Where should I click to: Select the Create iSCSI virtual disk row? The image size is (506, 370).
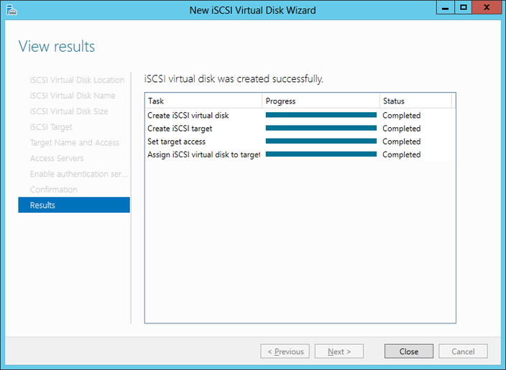click(188, 116)
